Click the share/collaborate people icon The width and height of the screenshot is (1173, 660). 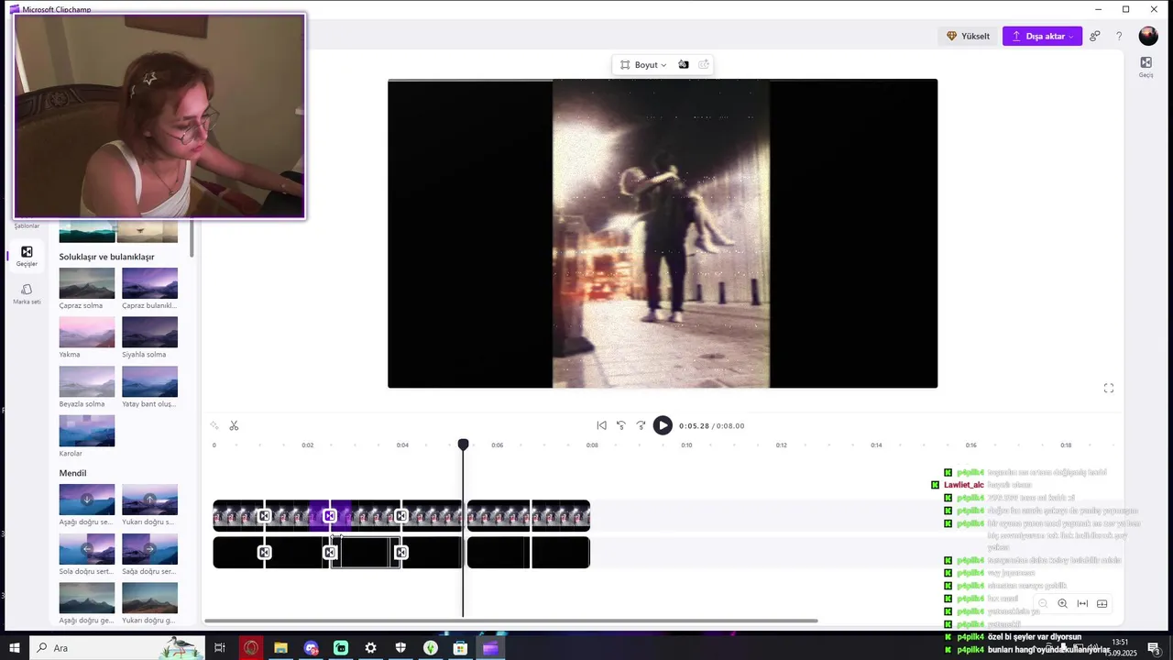[x=1095, y=37]
